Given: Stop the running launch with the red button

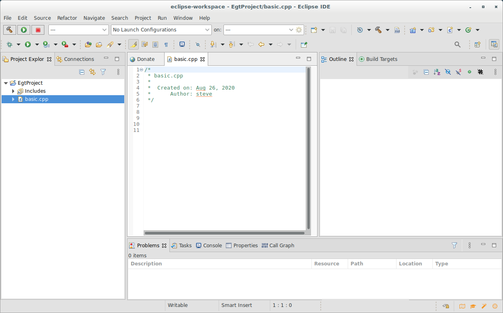Looking at the screenshot, I should click(x=38, y=29).
